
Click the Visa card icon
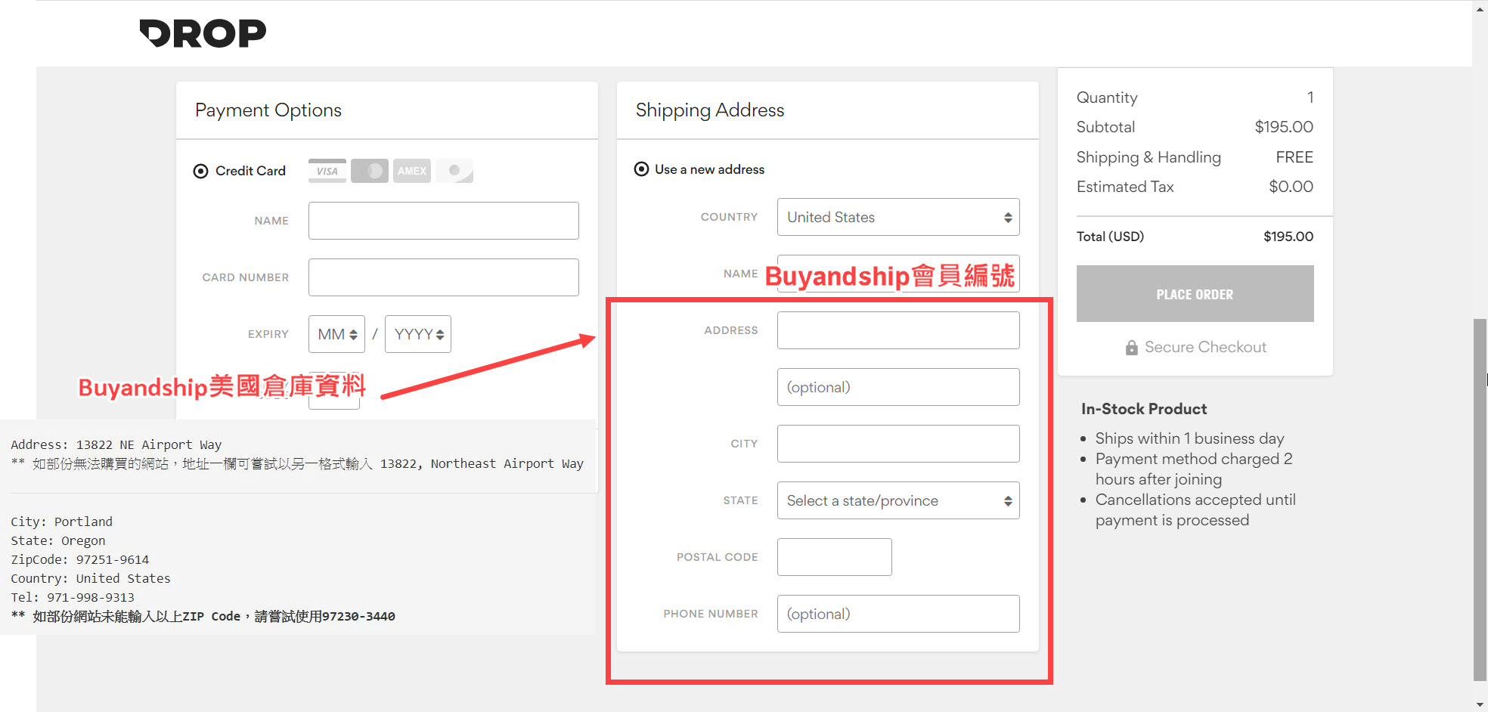pos(327,171)
